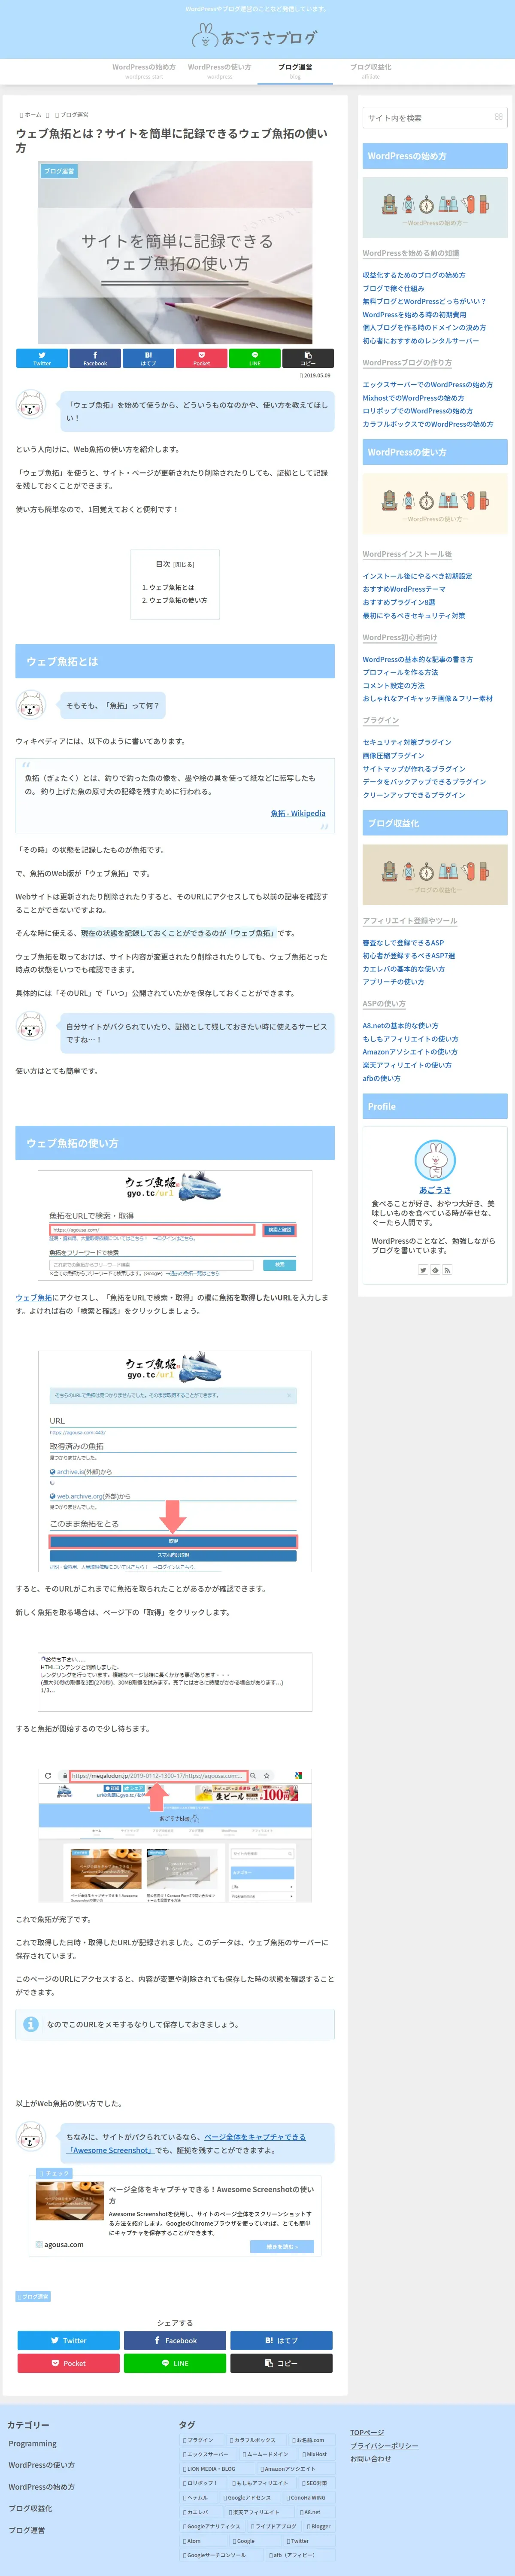Click ブログの収益化 sidebar banner image
Screen dimensions: 515x2576
pos(435,875)
